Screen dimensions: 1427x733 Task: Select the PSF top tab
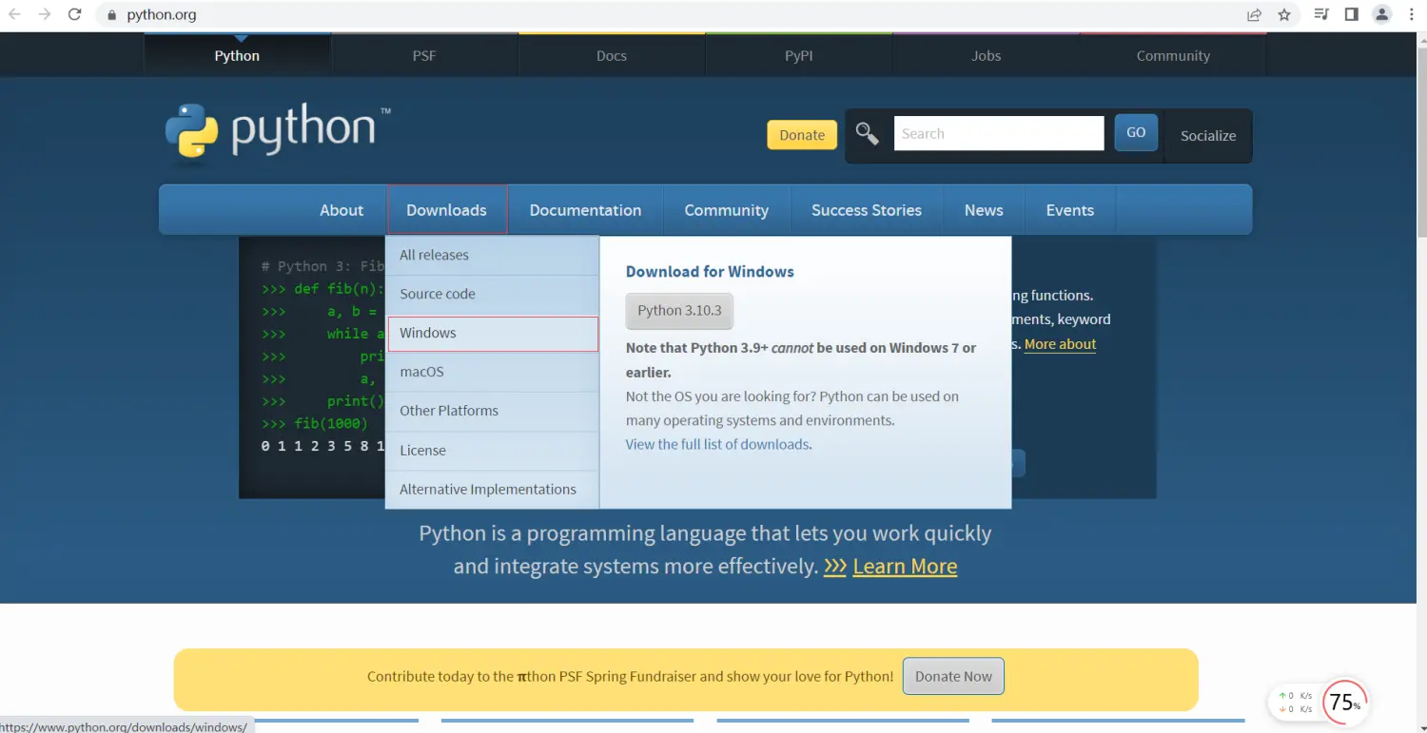coord(424,55)
